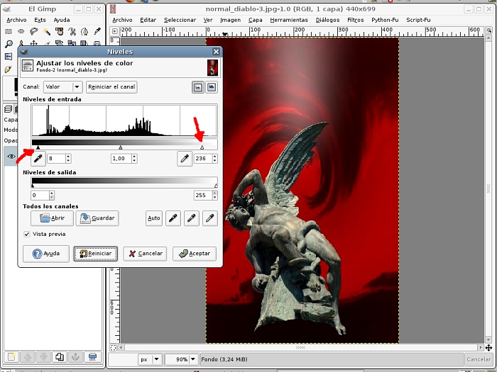Click the Reiniciar button at dialog bottom
497x372 pixels.
(96, 254)
